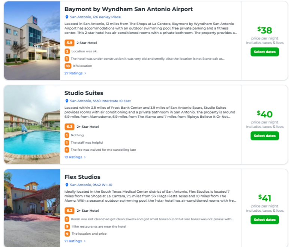The height and width of the screenshot is (247, 289).
Task: View the Baymont hotel exterior photo
Action: pyautogui.click(x=32, y=40)
